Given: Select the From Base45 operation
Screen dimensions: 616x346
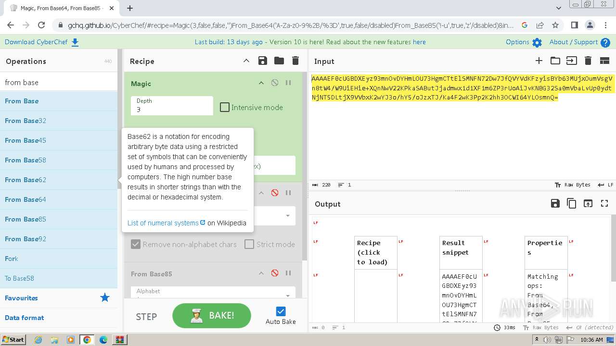Looking at the screenshot, I should (x=59, y=140).
